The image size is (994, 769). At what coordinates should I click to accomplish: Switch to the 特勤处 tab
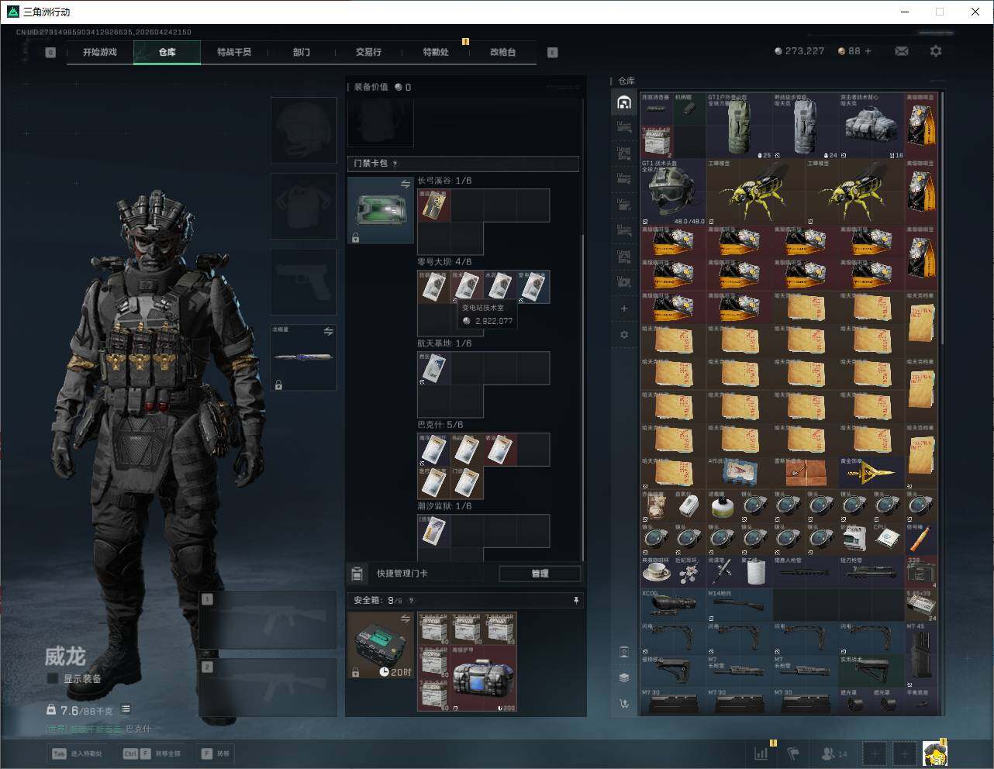tap(436, 52)
